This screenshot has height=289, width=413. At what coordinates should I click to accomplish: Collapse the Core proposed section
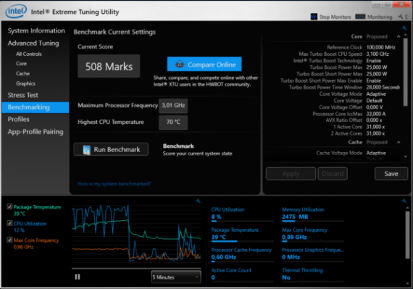(399, 37)
